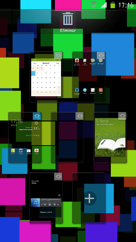Tap the 'Mayormente soleado' weather text
136x242 pixels.
pyautogui.click(x=26, y=130)
